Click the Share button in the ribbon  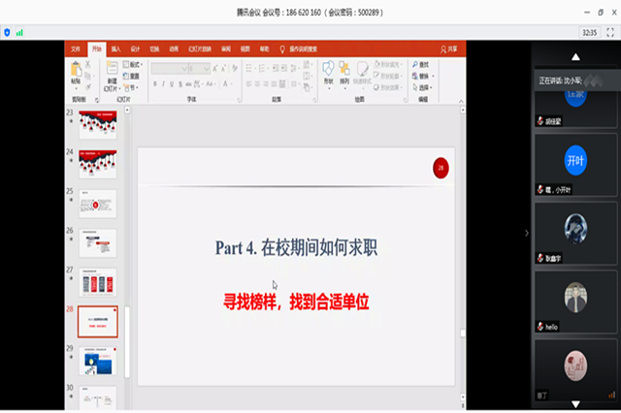tap(448, 48)
